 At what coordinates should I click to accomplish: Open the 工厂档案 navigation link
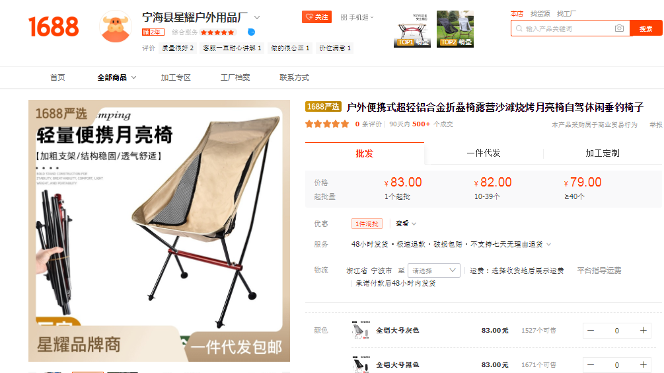click(235, 77)
